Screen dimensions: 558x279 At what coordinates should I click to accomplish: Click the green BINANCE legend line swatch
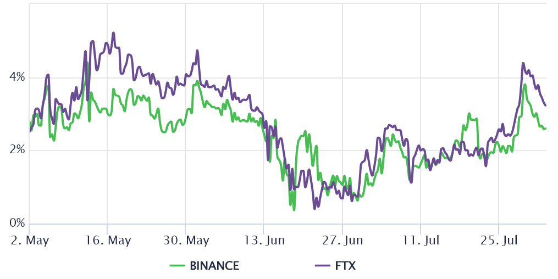[x=177, y=266]
